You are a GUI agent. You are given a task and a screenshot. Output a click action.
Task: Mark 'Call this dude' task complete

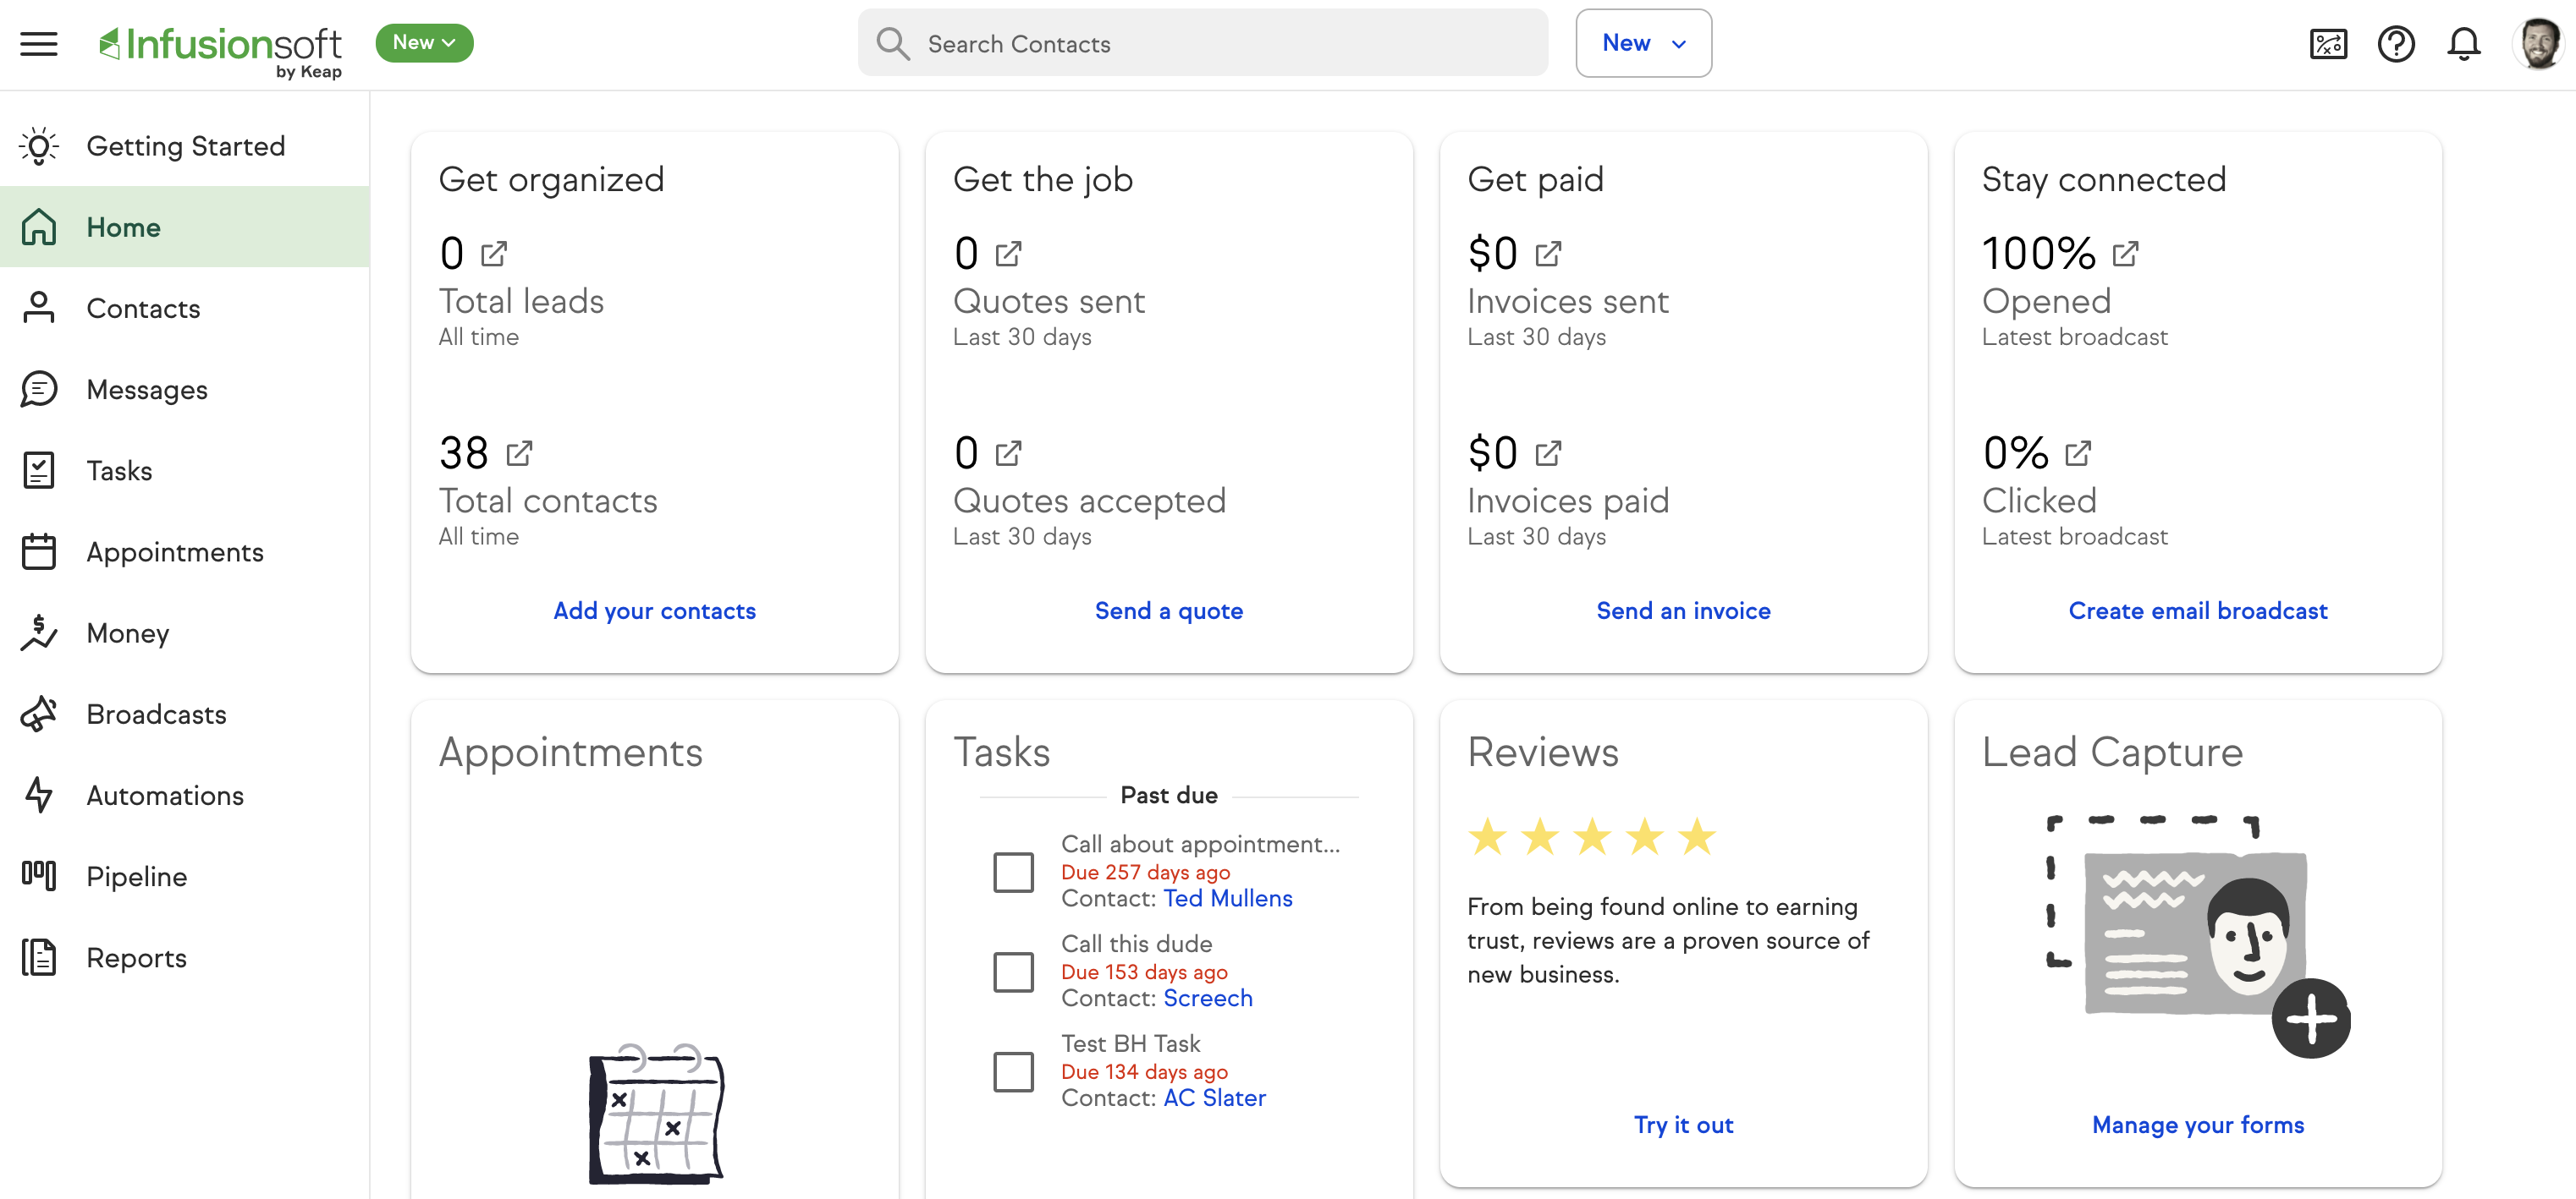click(1013, 972)
